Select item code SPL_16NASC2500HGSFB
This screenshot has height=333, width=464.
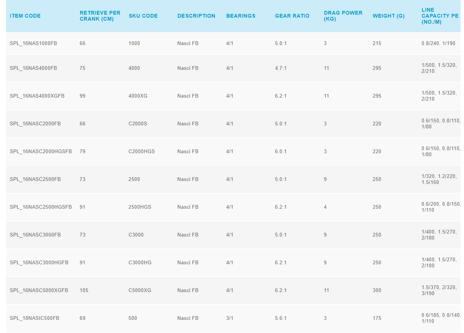[41, 207]
